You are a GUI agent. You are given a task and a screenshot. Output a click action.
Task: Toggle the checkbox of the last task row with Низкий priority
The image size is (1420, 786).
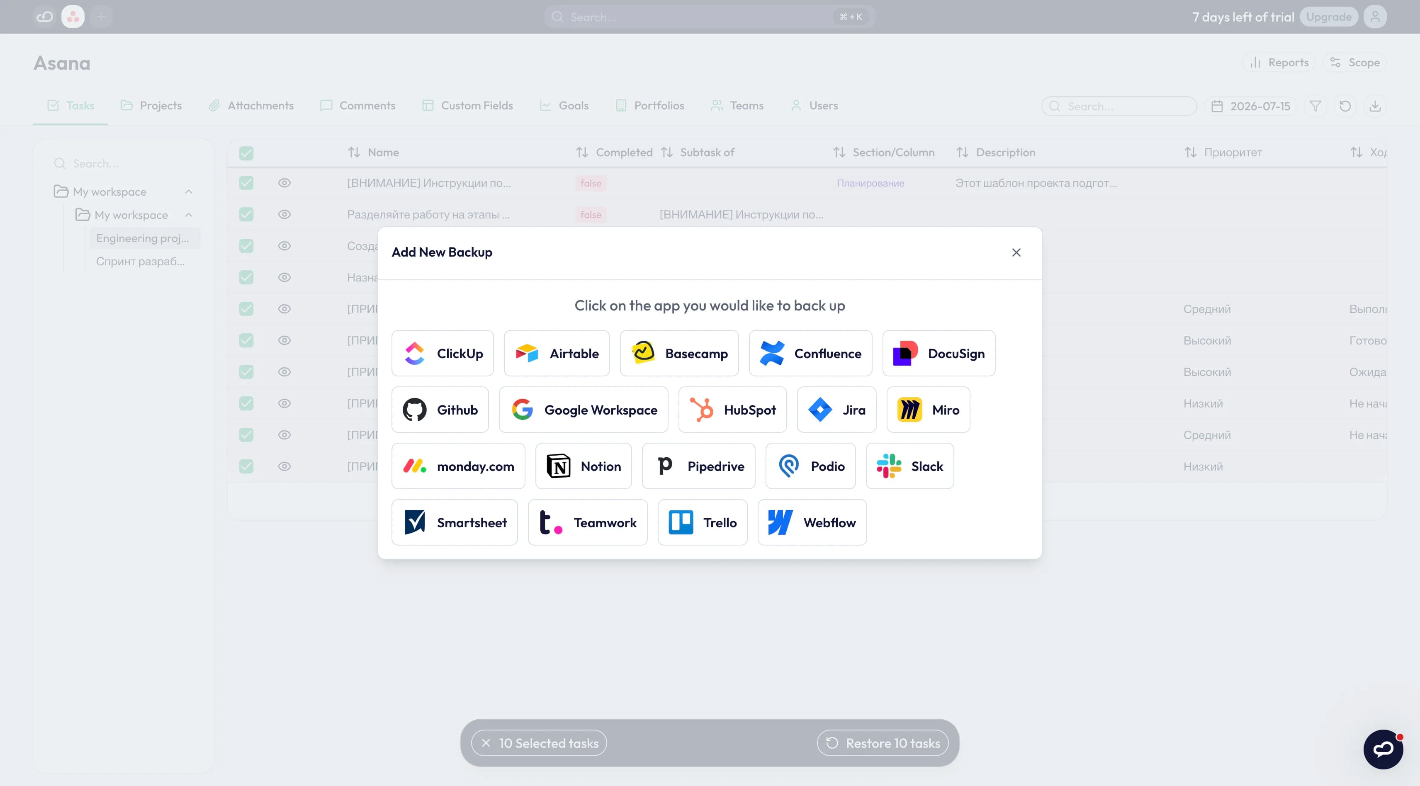pos(246,466)
